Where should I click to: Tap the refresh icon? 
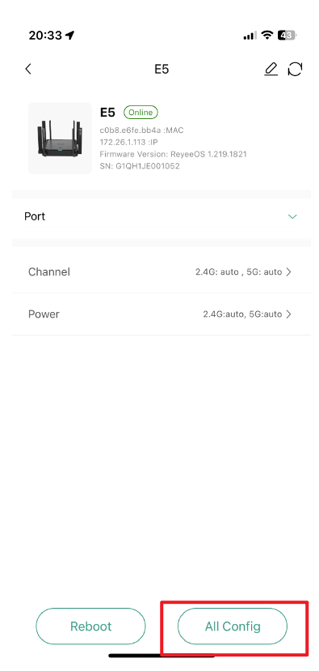[x=295, y=69]
